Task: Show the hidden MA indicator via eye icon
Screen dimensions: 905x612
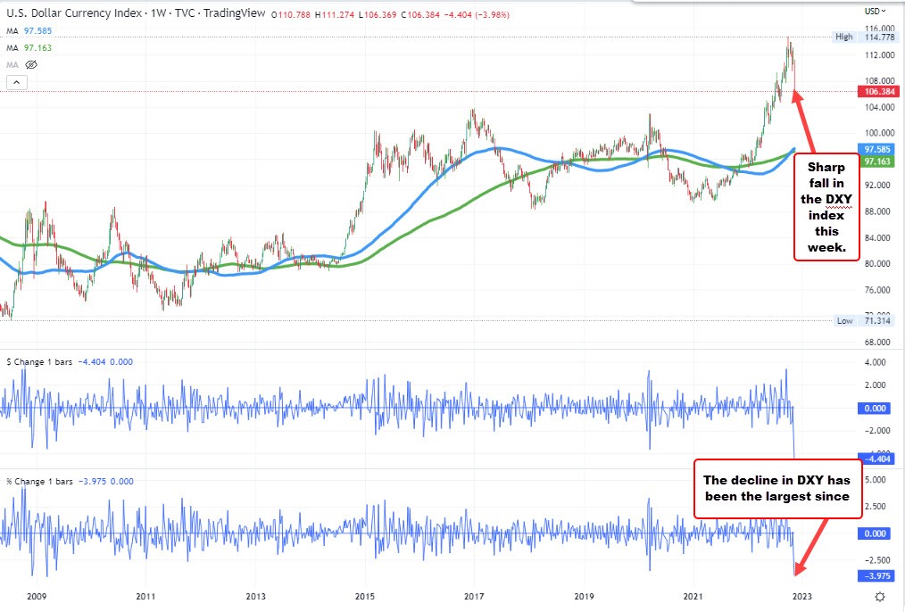Action: point(31,64)
